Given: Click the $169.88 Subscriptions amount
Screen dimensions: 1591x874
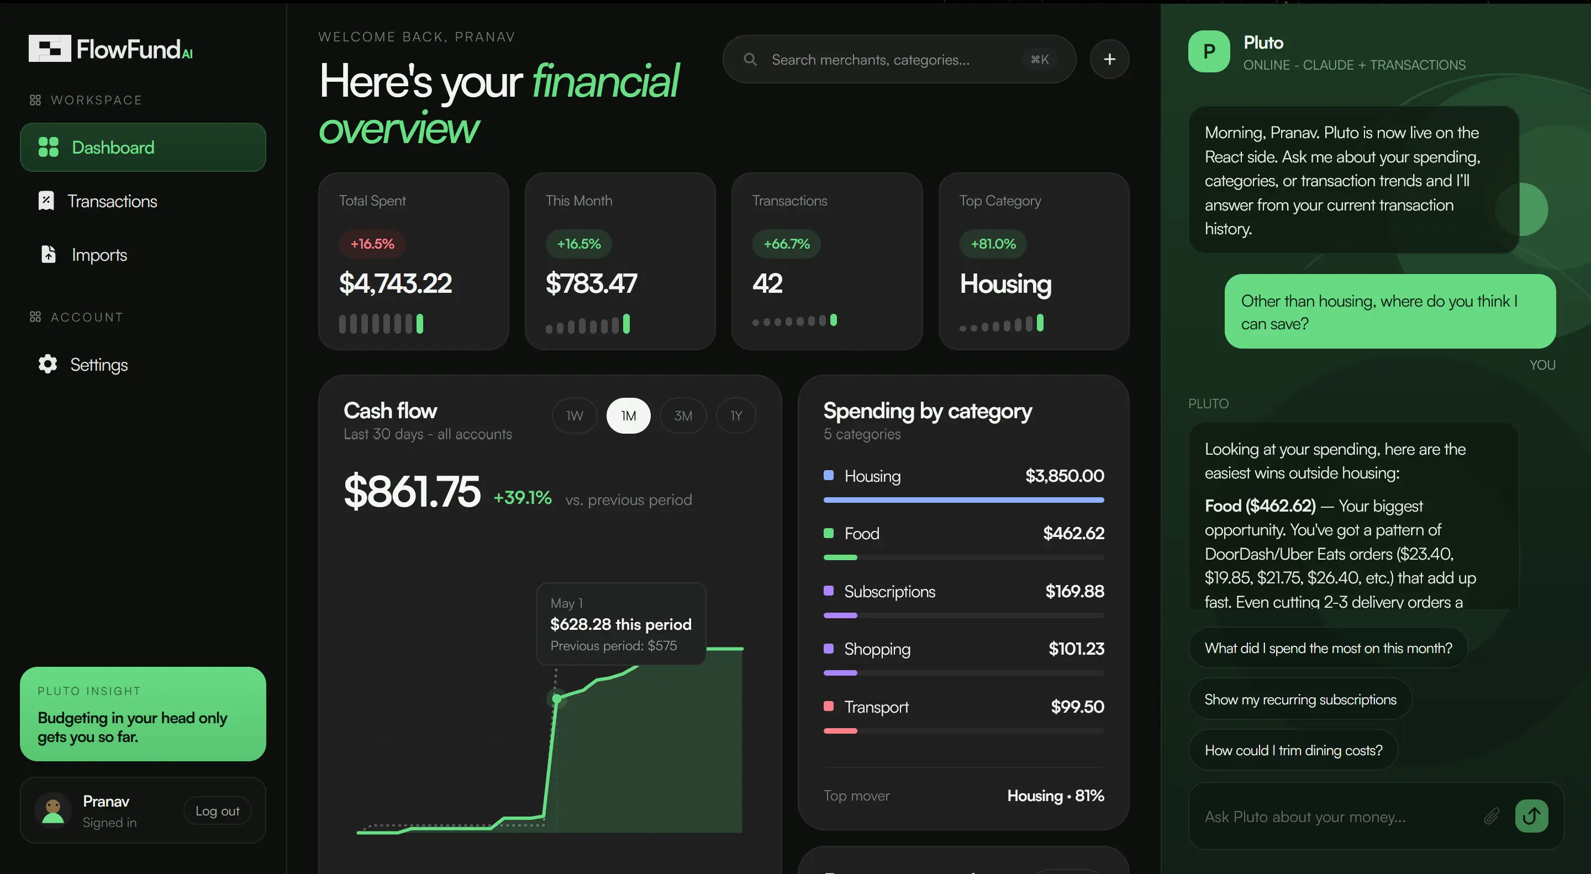Looking at the screenshot, I should (x=1074, y=591).
